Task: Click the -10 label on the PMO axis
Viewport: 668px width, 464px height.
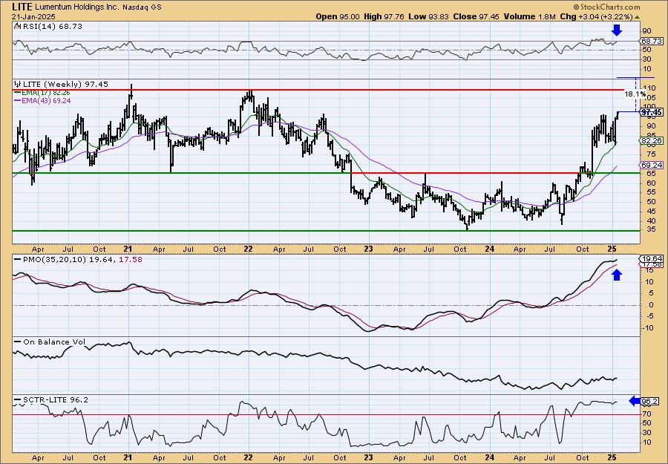Action: (649, 327)
